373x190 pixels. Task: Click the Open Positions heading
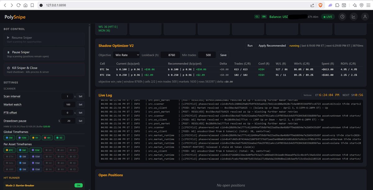pos(111,175)
